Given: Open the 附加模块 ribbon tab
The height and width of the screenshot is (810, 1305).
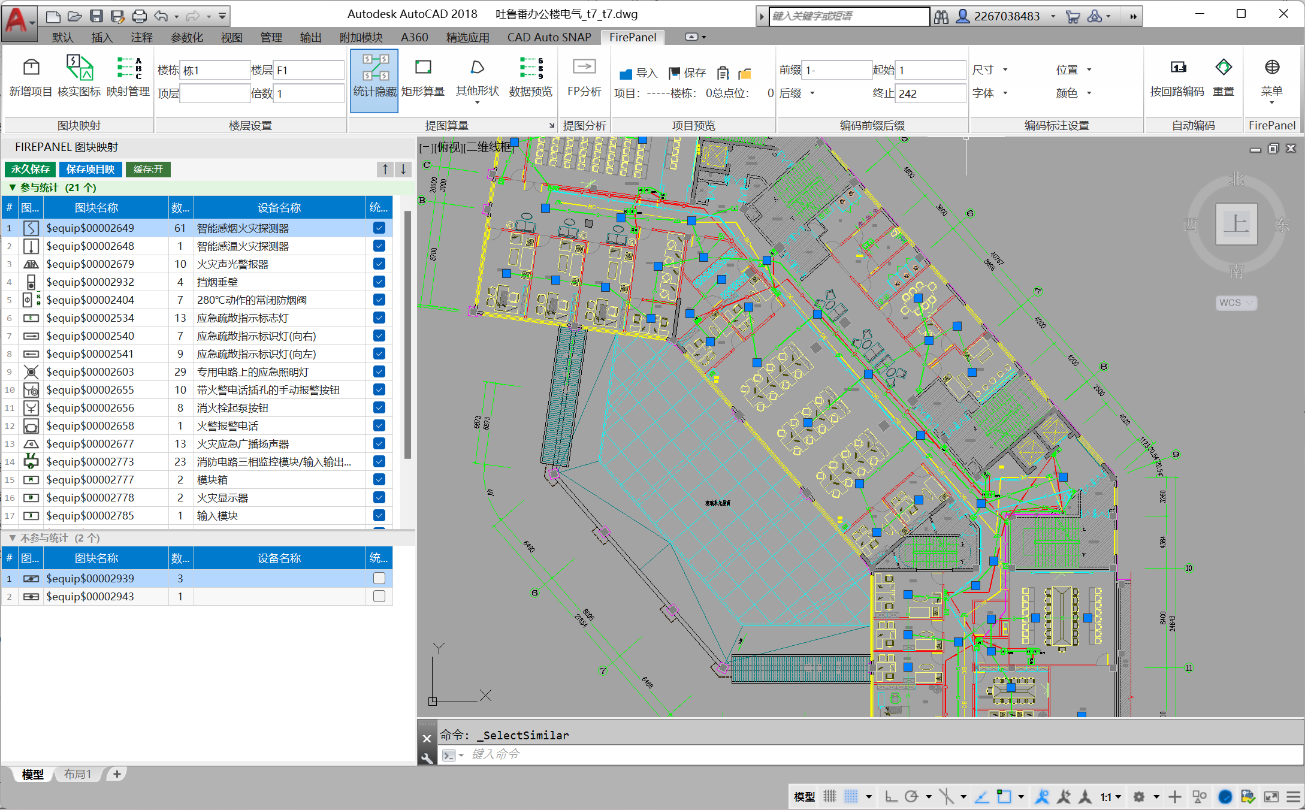Looking at the screenshot, I should [361, 37].
